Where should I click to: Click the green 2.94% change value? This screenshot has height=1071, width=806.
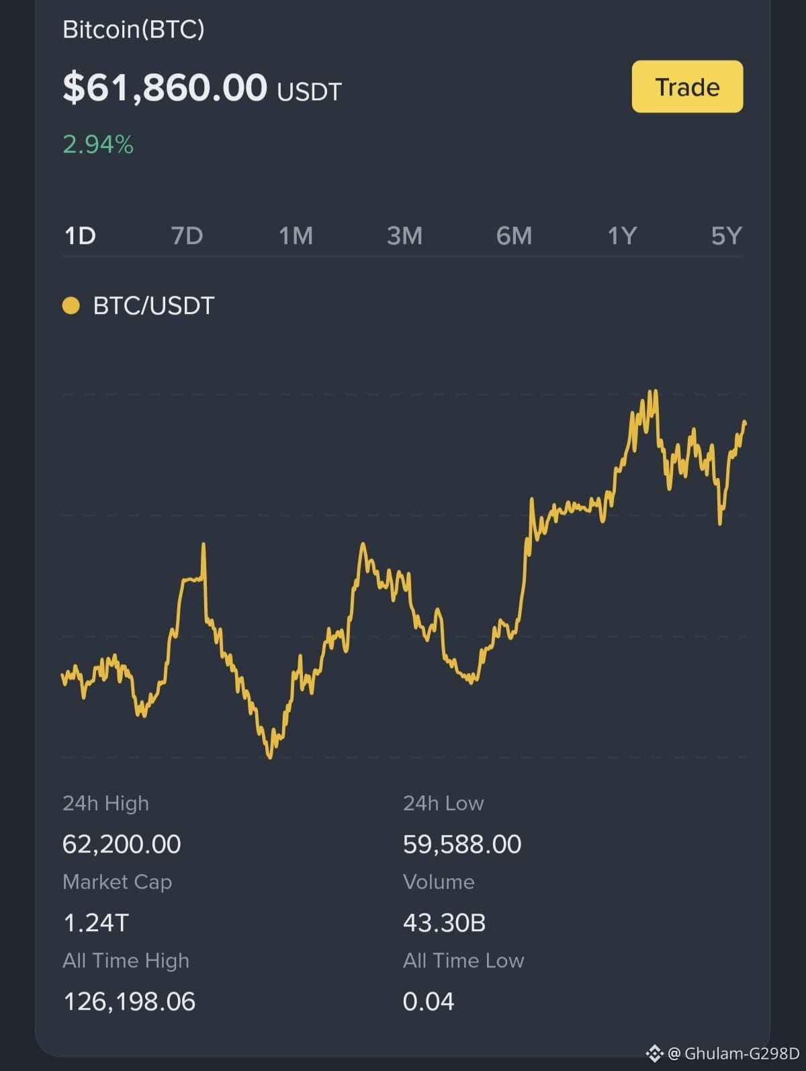pyautogui.click(x=98, y=145)
